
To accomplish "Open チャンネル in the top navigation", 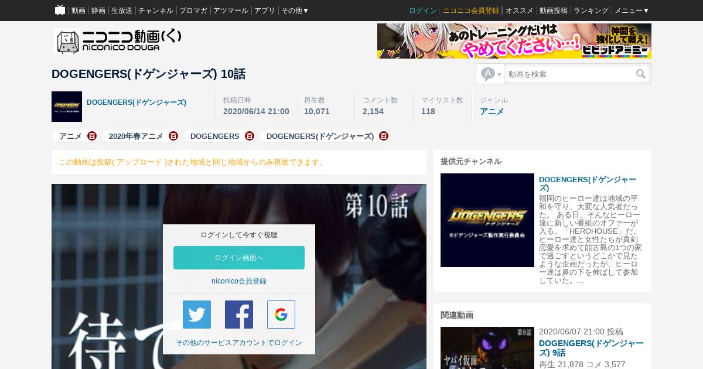I will tap(156, 11).
